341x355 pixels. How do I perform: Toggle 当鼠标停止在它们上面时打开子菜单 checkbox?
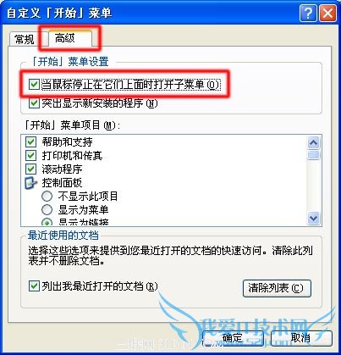coord(34,85)
